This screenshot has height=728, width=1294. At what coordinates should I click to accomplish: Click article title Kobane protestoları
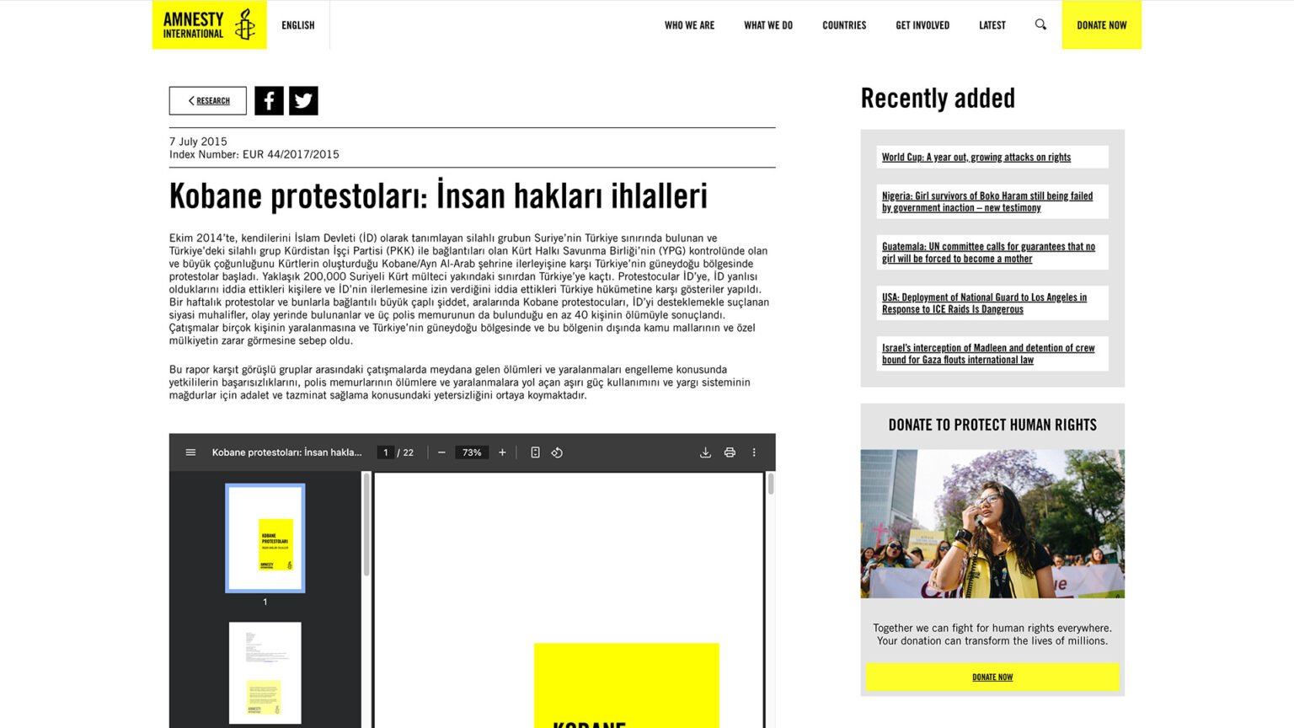pos(438,196)
